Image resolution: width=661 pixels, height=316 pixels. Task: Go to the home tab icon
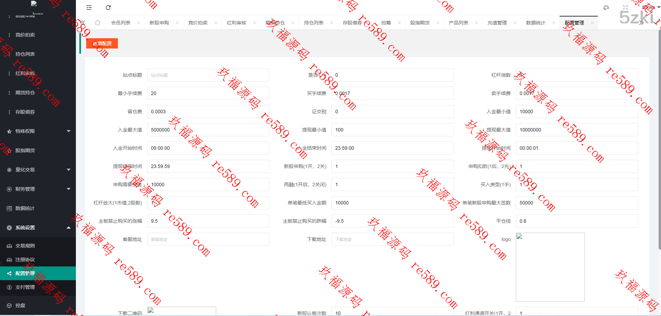(x=98, y=23)
